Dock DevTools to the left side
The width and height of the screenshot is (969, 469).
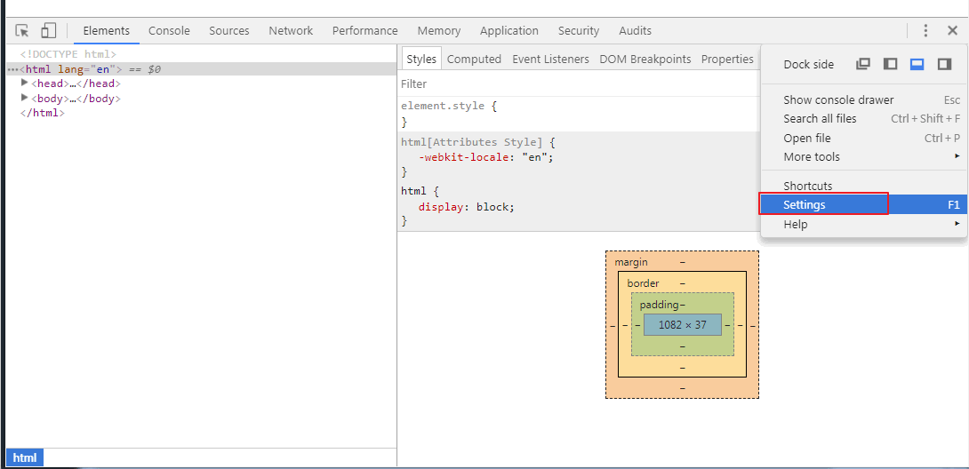pyautogui.click(x=890, y=64)
